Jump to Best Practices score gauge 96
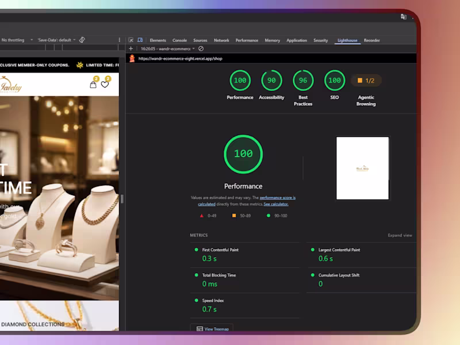Viewport: 460px width, 345px height. (x=303, y=80)
